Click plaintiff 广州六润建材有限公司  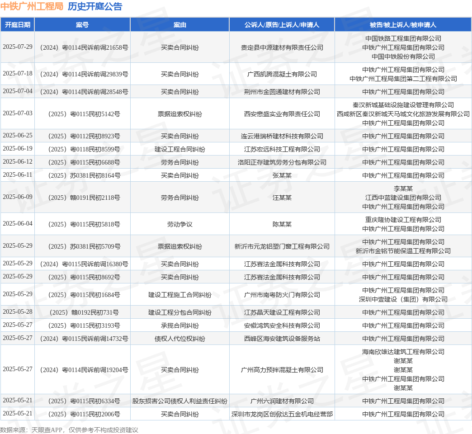coord(282,401)
